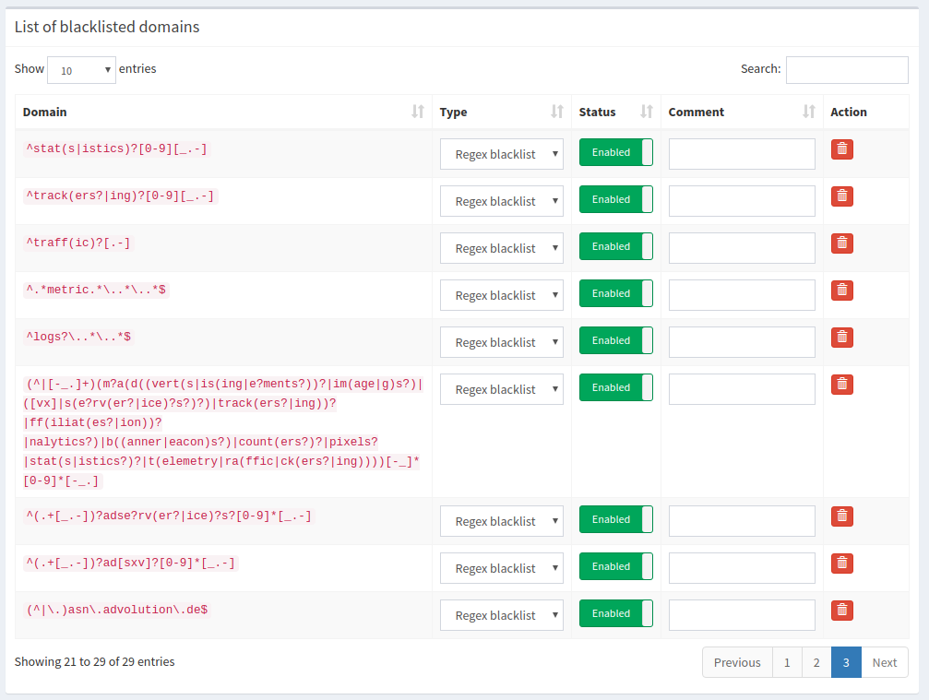Change Type of the ^.*metric entry
The image size is (929, 700).
pos(502,295)
